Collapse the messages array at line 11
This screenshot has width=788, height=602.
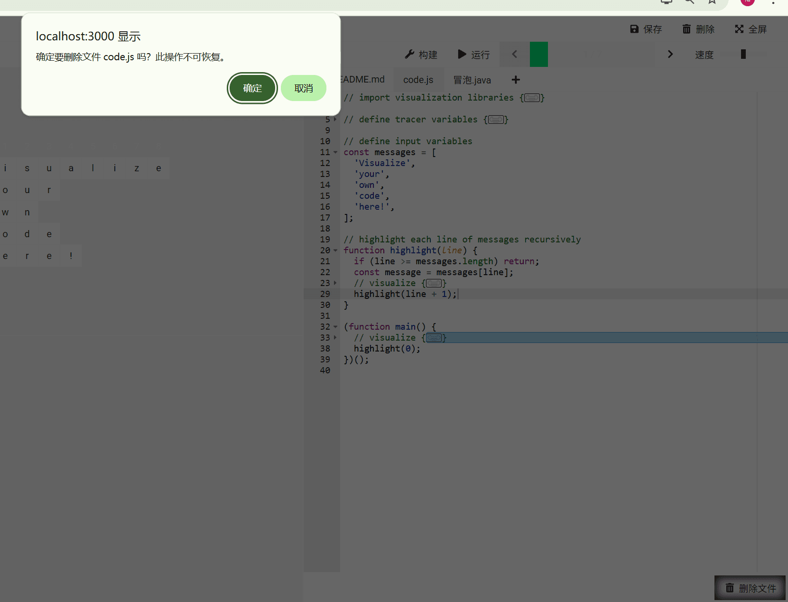pyautogui.click(x=335, y=152)
